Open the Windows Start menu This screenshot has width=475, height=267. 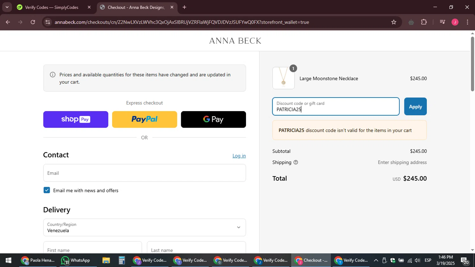coord(9,260)
